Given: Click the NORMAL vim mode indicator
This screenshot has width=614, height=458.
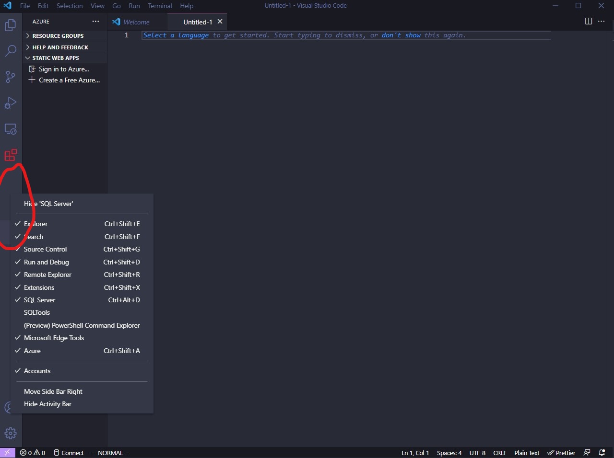Looking at the screenshot, I should click(110, 453).
